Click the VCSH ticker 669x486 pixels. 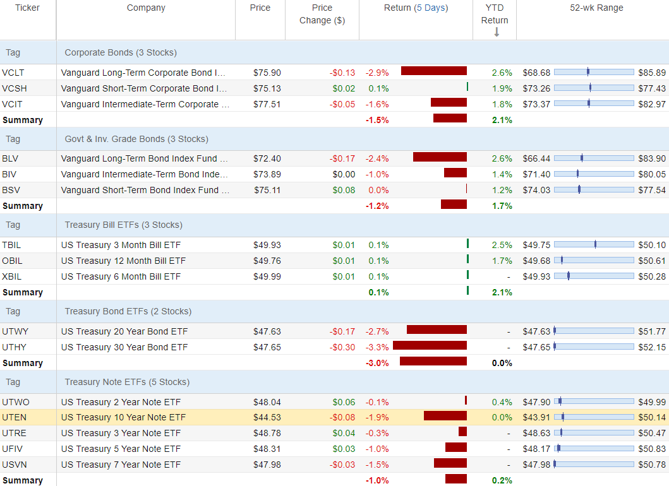[15, 88]
